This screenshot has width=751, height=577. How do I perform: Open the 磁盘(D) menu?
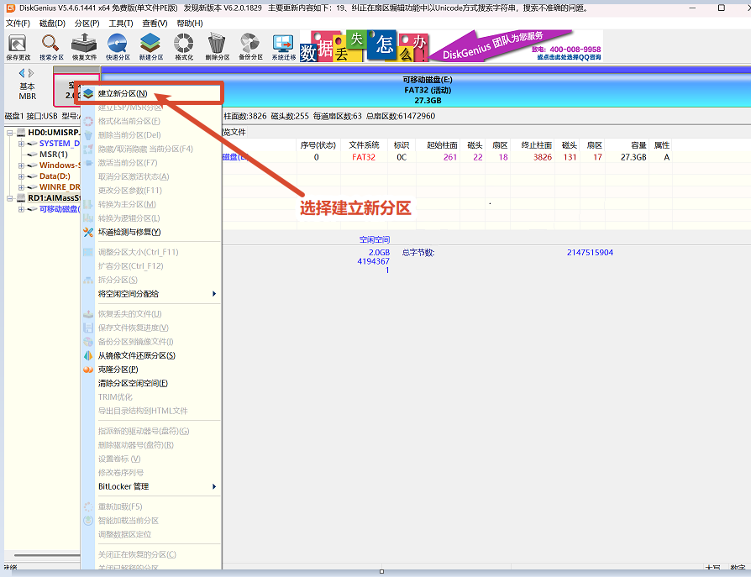(x=52, y=24)
